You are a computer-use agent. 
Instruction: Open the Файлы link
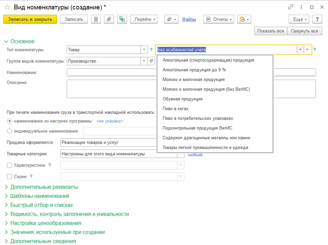[189, 19]
